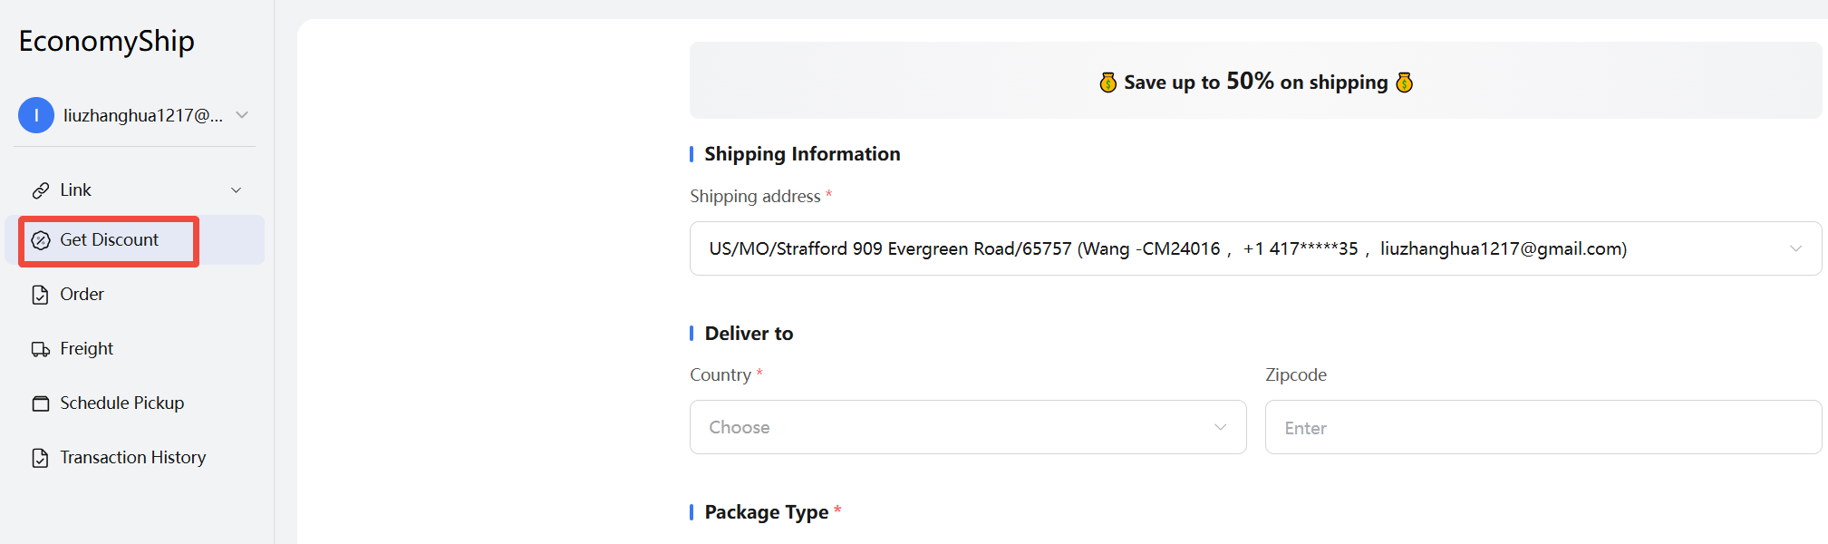
Task: Click the liuzhanghua1217 account name
Action: pyautogui.click(x=143, y=115)
